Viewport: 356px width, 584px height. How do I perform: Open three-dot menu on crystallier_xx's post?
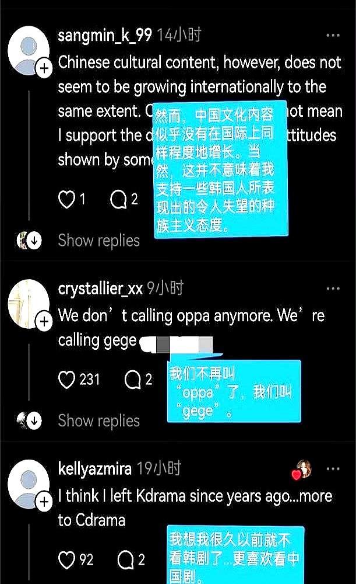coord(333,288)
